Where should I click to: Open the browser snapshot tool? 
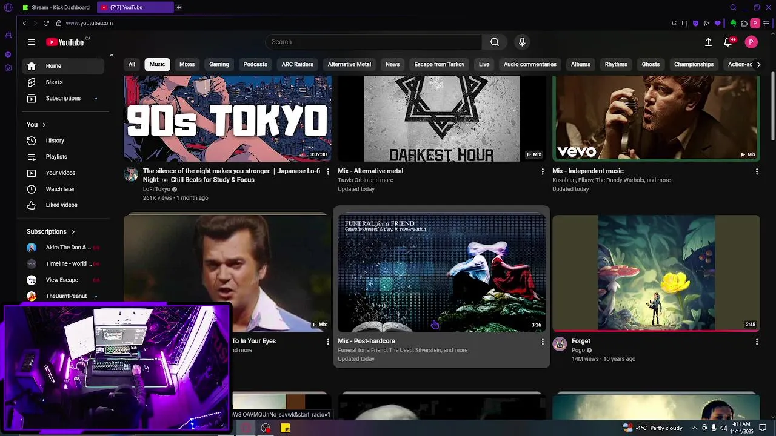click(x=684, y=23)
